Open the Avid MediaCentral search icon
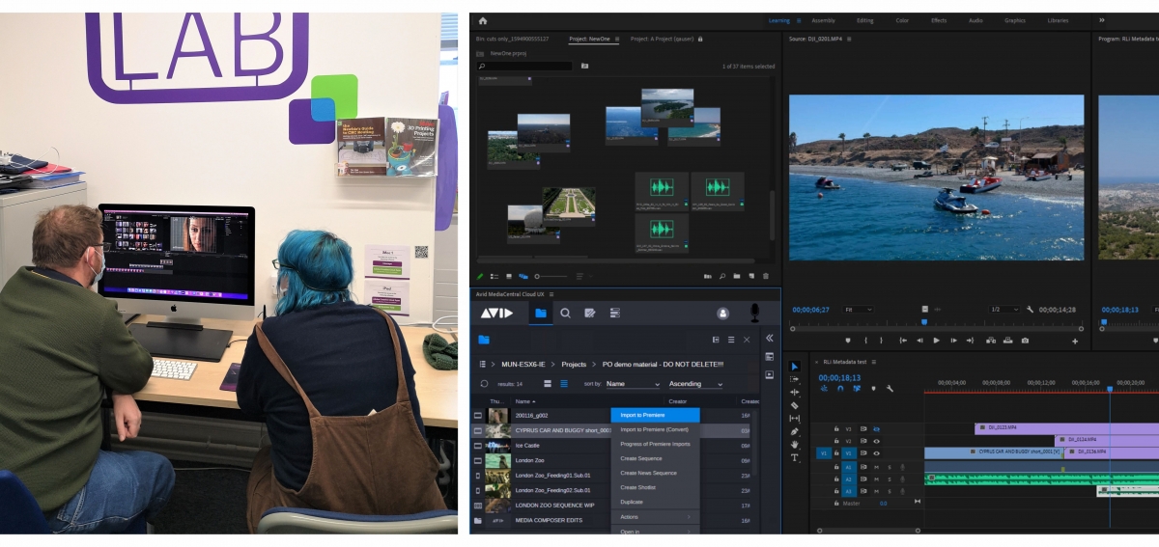This screenshot has height=547, width=1159. click(x=565, y=313)
